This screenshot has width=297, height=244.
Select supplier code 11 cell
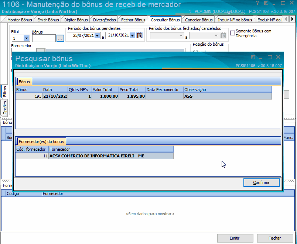click(x=32, y=156)
